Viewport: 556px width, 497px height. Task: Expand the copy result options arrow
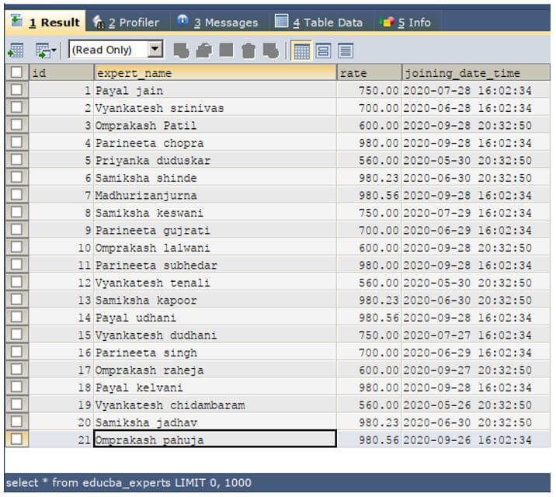[x=54, y=50]
